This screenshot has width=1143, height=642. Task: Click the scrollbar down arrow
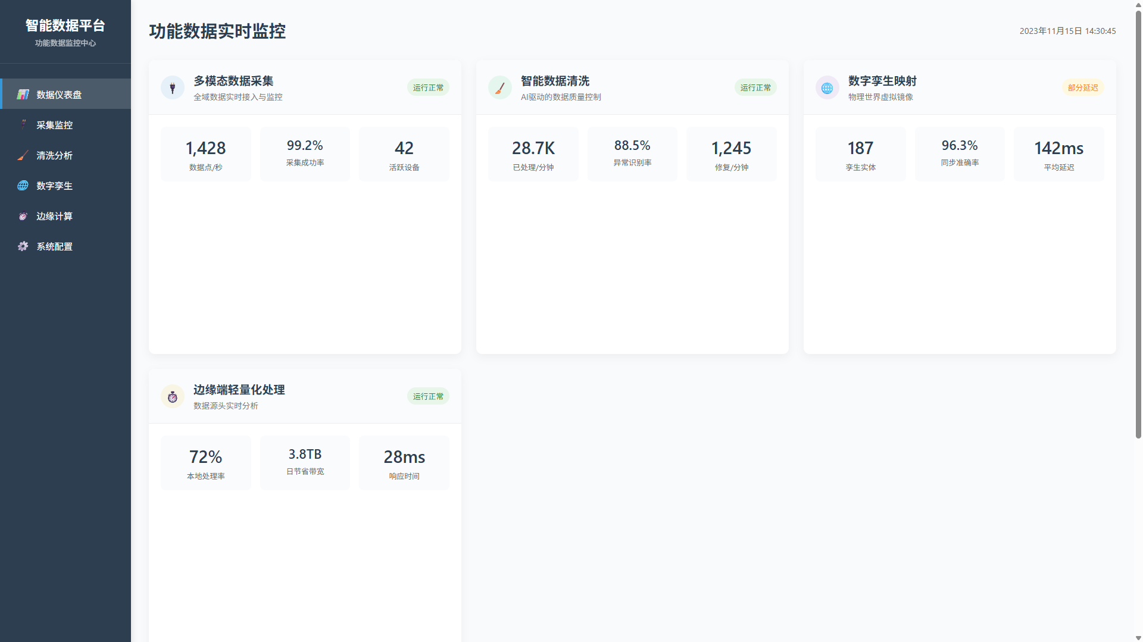1138,638
